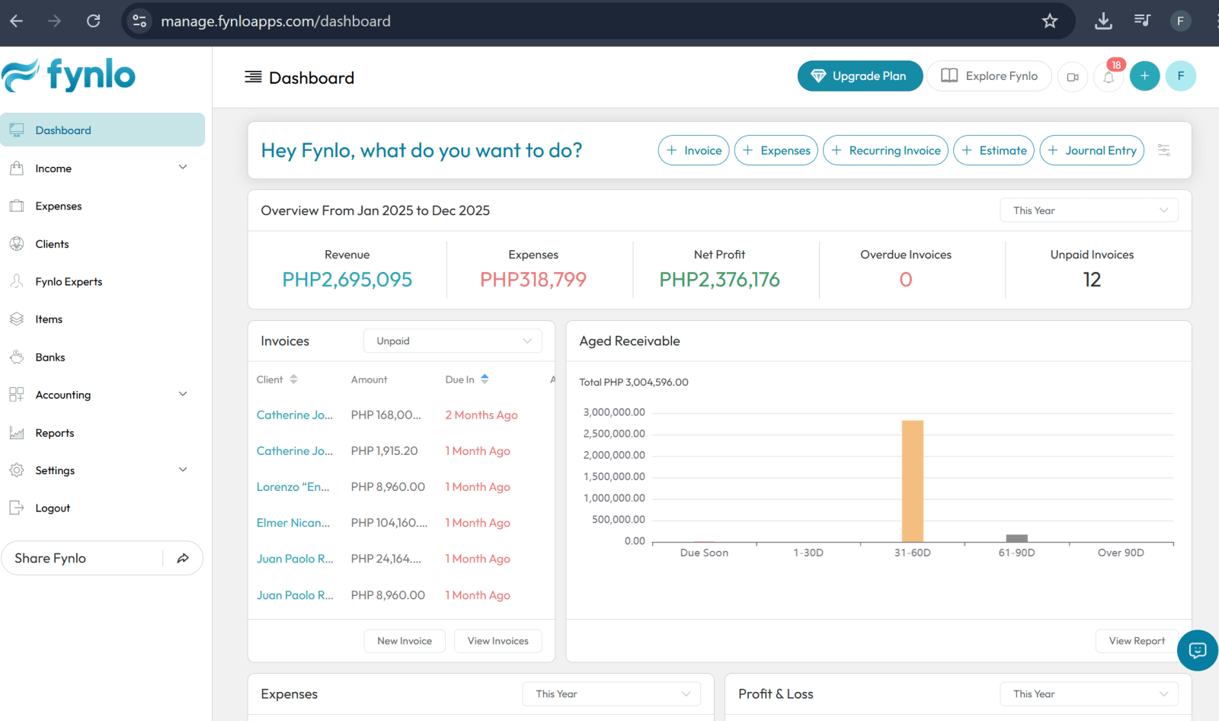The height and width of the screenshot is (721, 1219).
Task: Bookmark this page with the star icon
Action: pos(1050,21)
